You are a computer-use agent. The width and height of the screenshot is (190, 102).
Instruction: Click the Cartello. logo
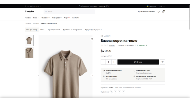pyautogui.click(x=30, y=12)
